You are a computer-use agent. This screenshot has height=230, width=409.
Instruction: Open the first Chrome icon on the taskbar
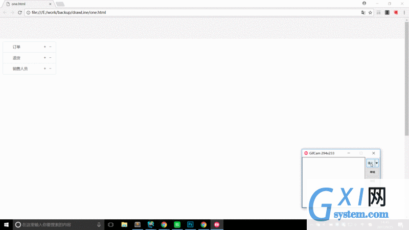click(x=164, y=224)
